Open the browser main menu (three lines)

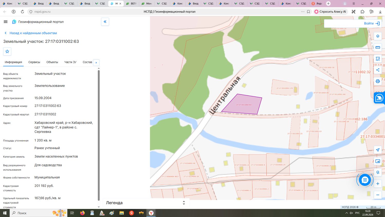pyautogui.click(x=354, y=4)
